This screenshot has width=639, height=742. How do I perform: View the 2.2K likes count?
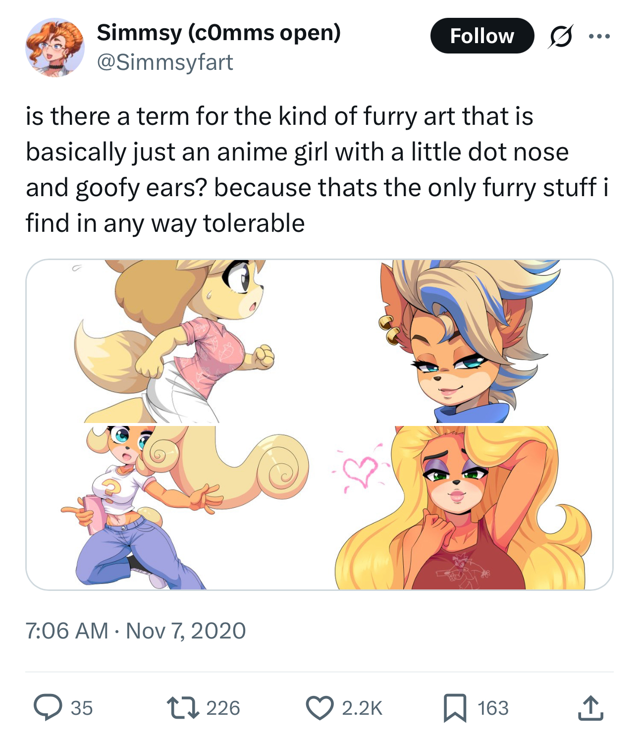click(362, 708)
